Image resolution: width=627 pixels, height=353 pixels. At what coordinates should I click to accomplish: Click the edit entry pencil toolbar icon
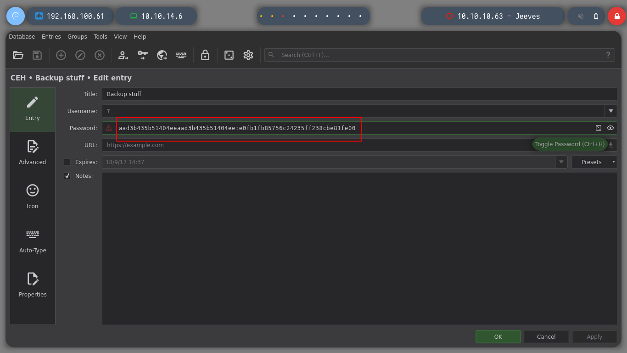[80, 55]
